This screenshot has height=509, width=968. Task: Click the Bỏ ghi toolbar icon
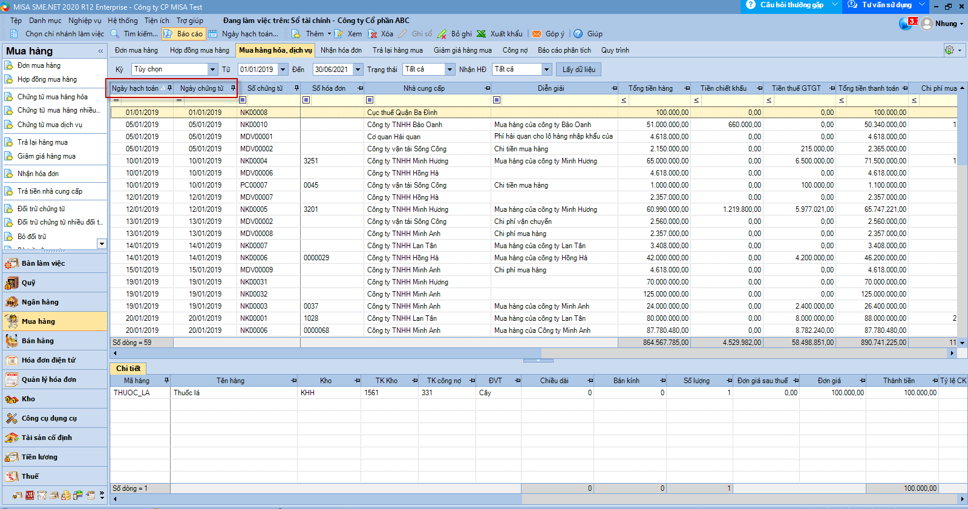pyautogui.click(x=442, y=34)
